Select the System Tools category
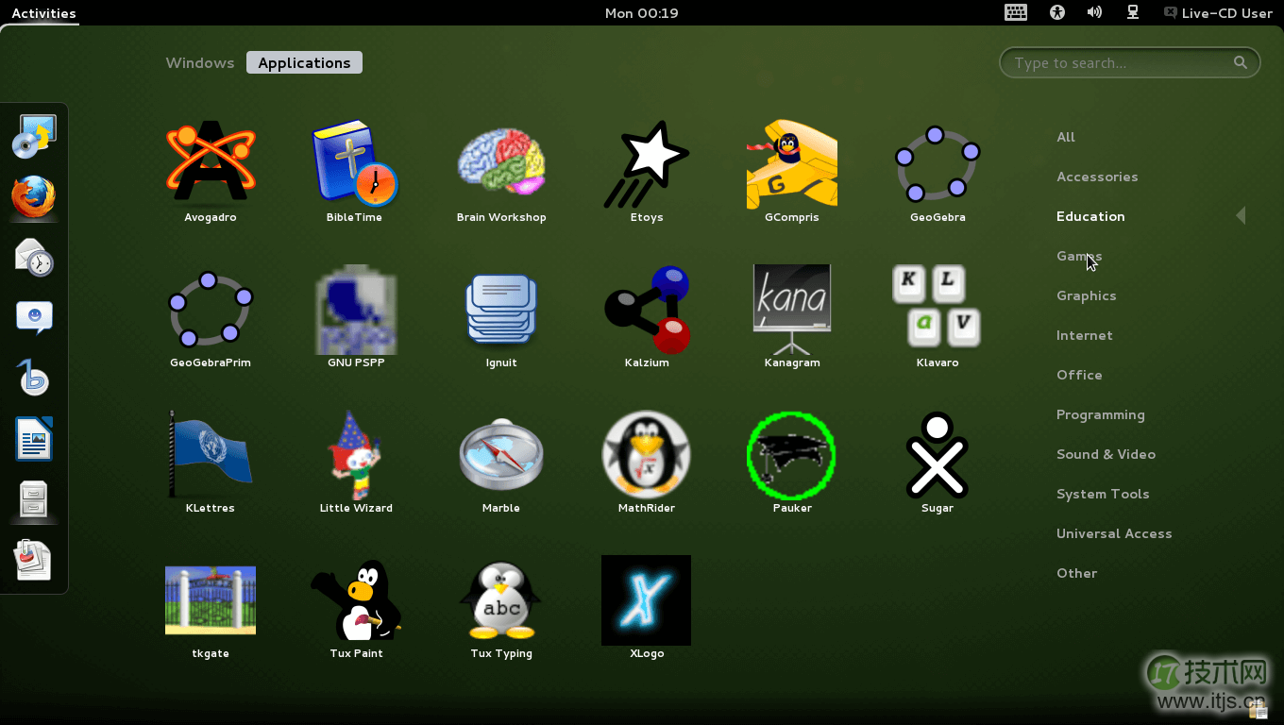 (x=1103, y=494)
